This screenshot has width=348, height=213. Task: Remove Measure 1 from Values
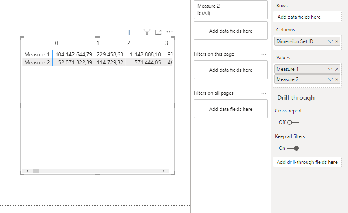click(x=337, y=69)
